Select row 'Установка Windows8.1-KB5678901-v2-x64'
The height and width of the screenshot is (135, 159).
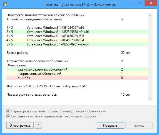click(x=77, y=44)
